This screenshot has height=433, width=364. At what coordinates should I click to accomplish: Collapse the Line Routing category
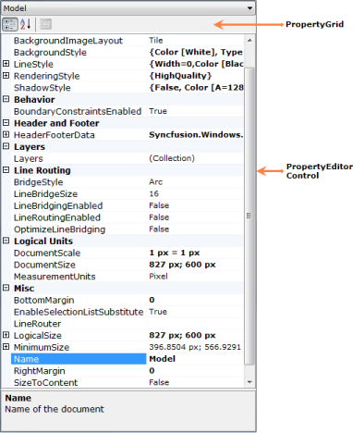(x=6, y=170)
